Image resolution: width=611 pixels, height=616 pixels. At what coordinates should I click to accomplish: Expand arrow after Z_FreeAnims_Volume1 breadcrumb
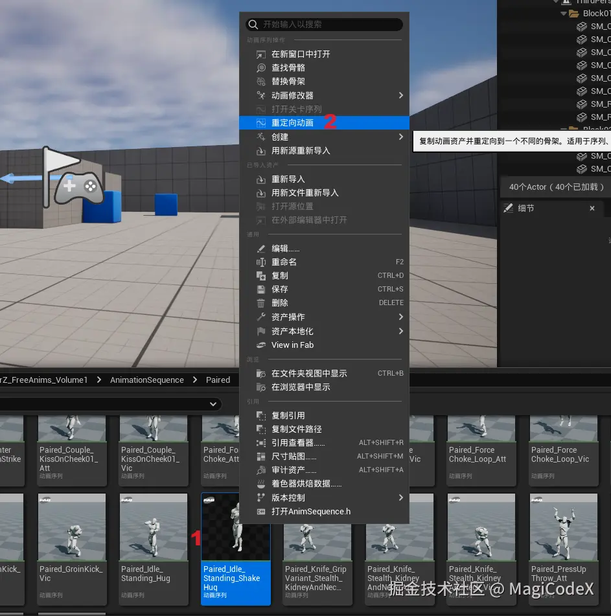pos(99,380)
